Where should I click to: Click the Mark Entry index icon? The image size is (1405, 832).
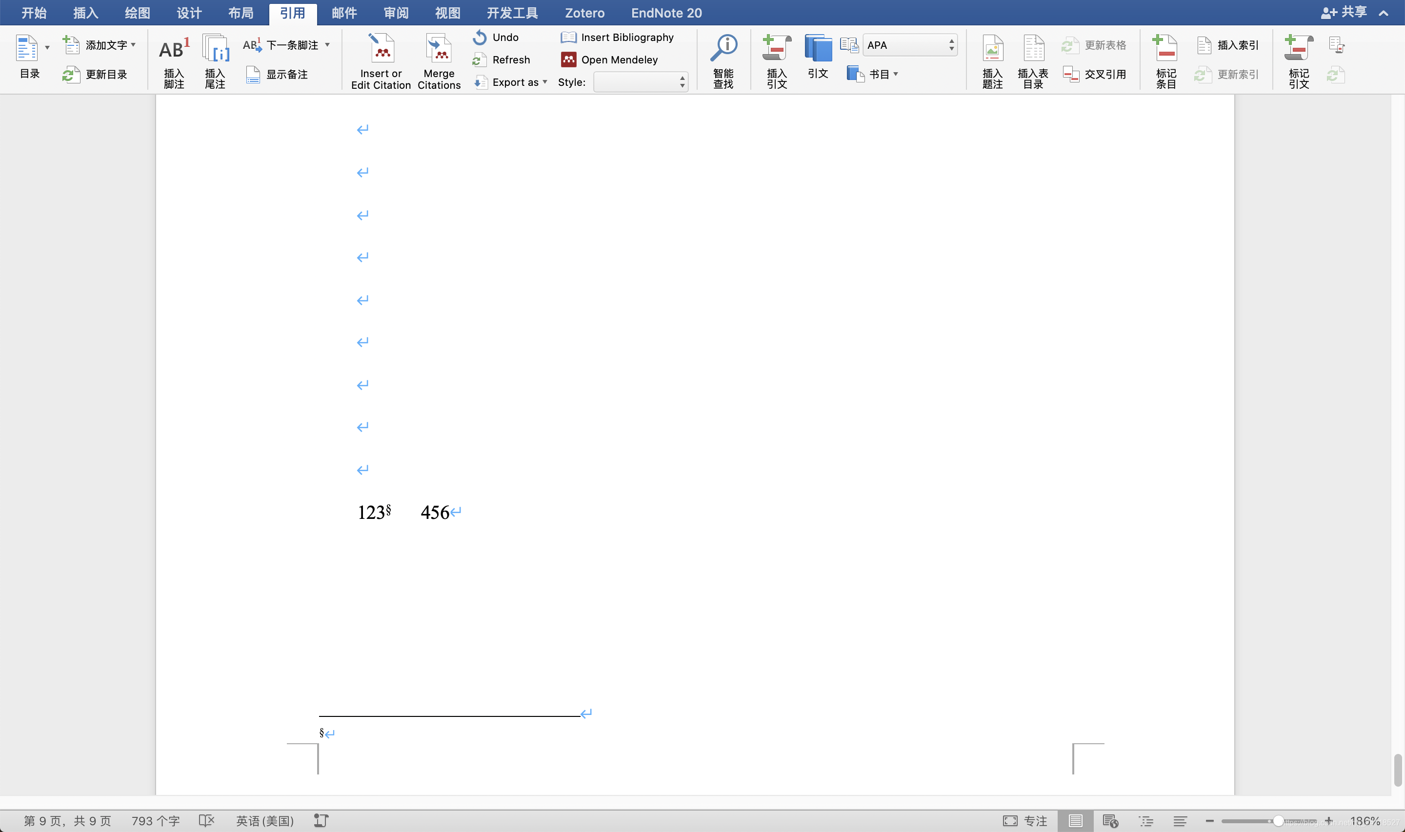(1165, 49)
